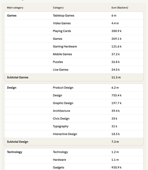Screen dimensions: 148x170
Task: Click the Mobile Games entry
Action: pyautogui.click(x=62, y=54)
